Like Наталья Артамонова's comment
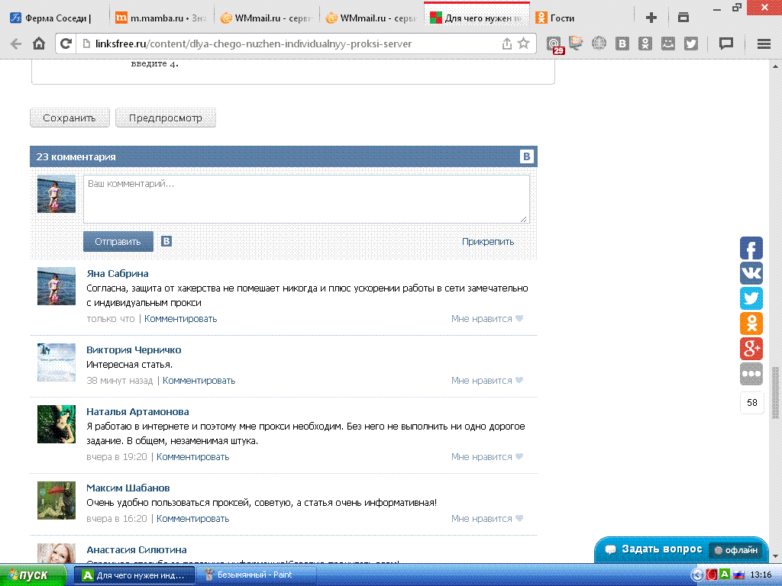Viewport: 782px width, 586px height. click(487, 456)
